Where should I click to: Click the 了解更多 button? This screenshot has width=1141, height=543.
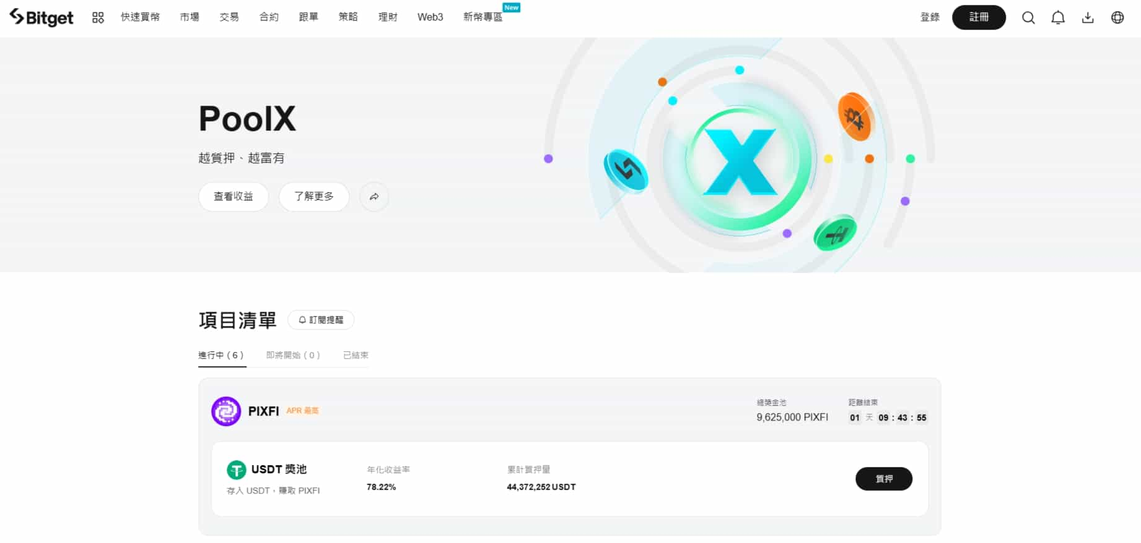tap(314, 197)
